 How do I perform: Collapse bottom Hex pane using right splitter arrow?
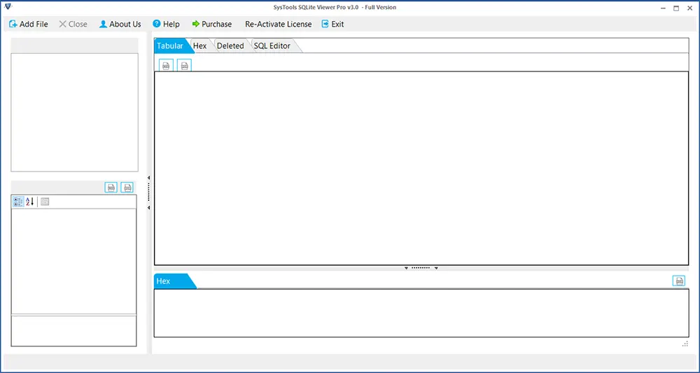coord(436,268)
